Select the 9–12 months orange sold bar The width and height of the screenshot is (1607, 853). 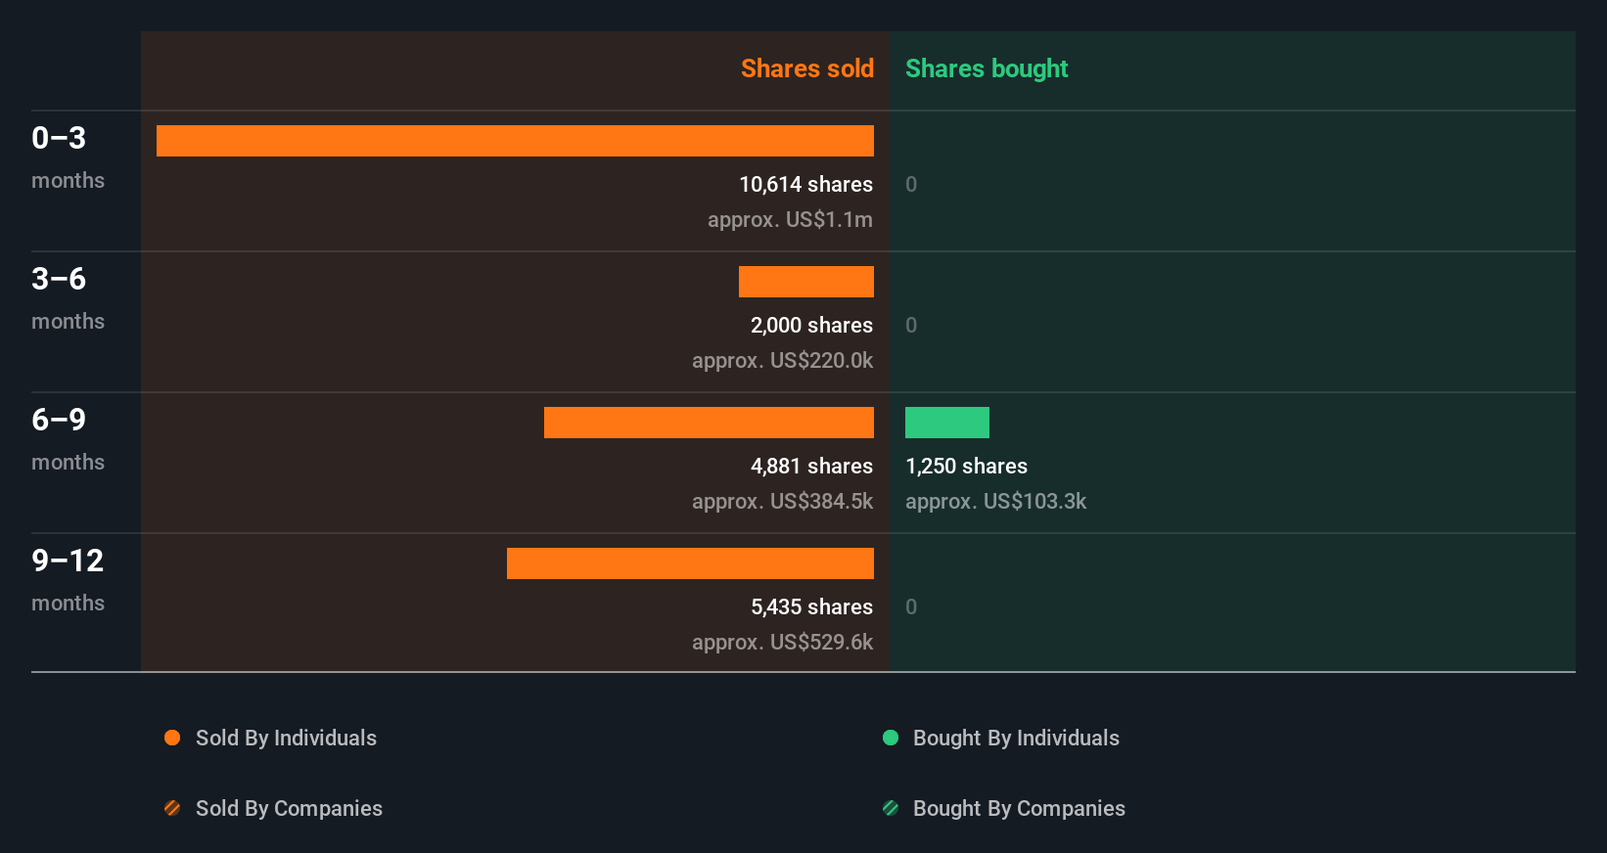pyautogui.click(x=690, y=563)
